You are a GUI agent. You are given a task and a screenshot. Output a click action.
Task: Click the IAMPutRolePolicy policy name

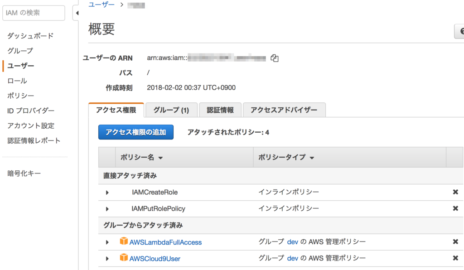tap(158, 209)
